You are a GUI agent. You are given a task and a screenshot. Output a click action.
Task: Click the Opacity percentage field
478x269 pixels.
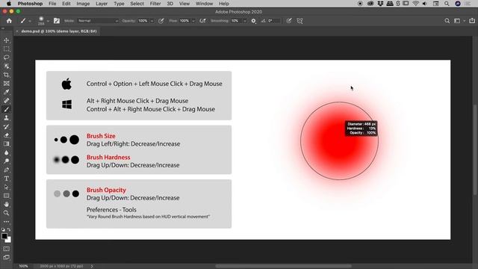click(143, 21)
